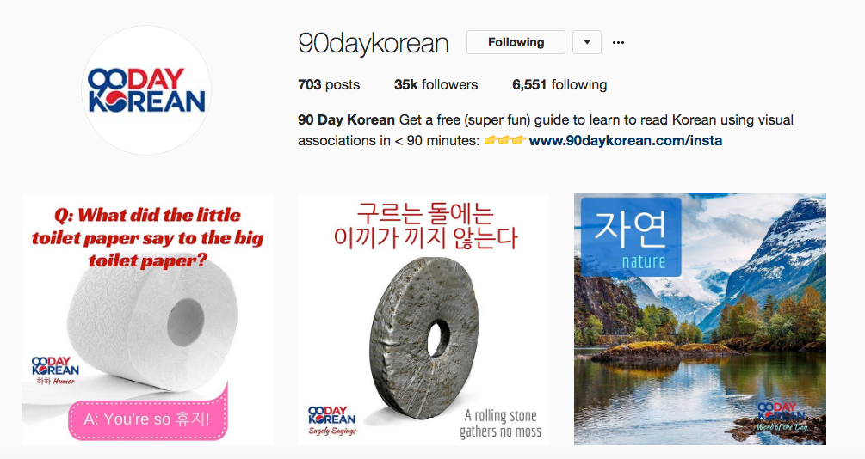Click the pink answer speech bubble
This screenshot has width=865, height=459.
pos(148,419)
